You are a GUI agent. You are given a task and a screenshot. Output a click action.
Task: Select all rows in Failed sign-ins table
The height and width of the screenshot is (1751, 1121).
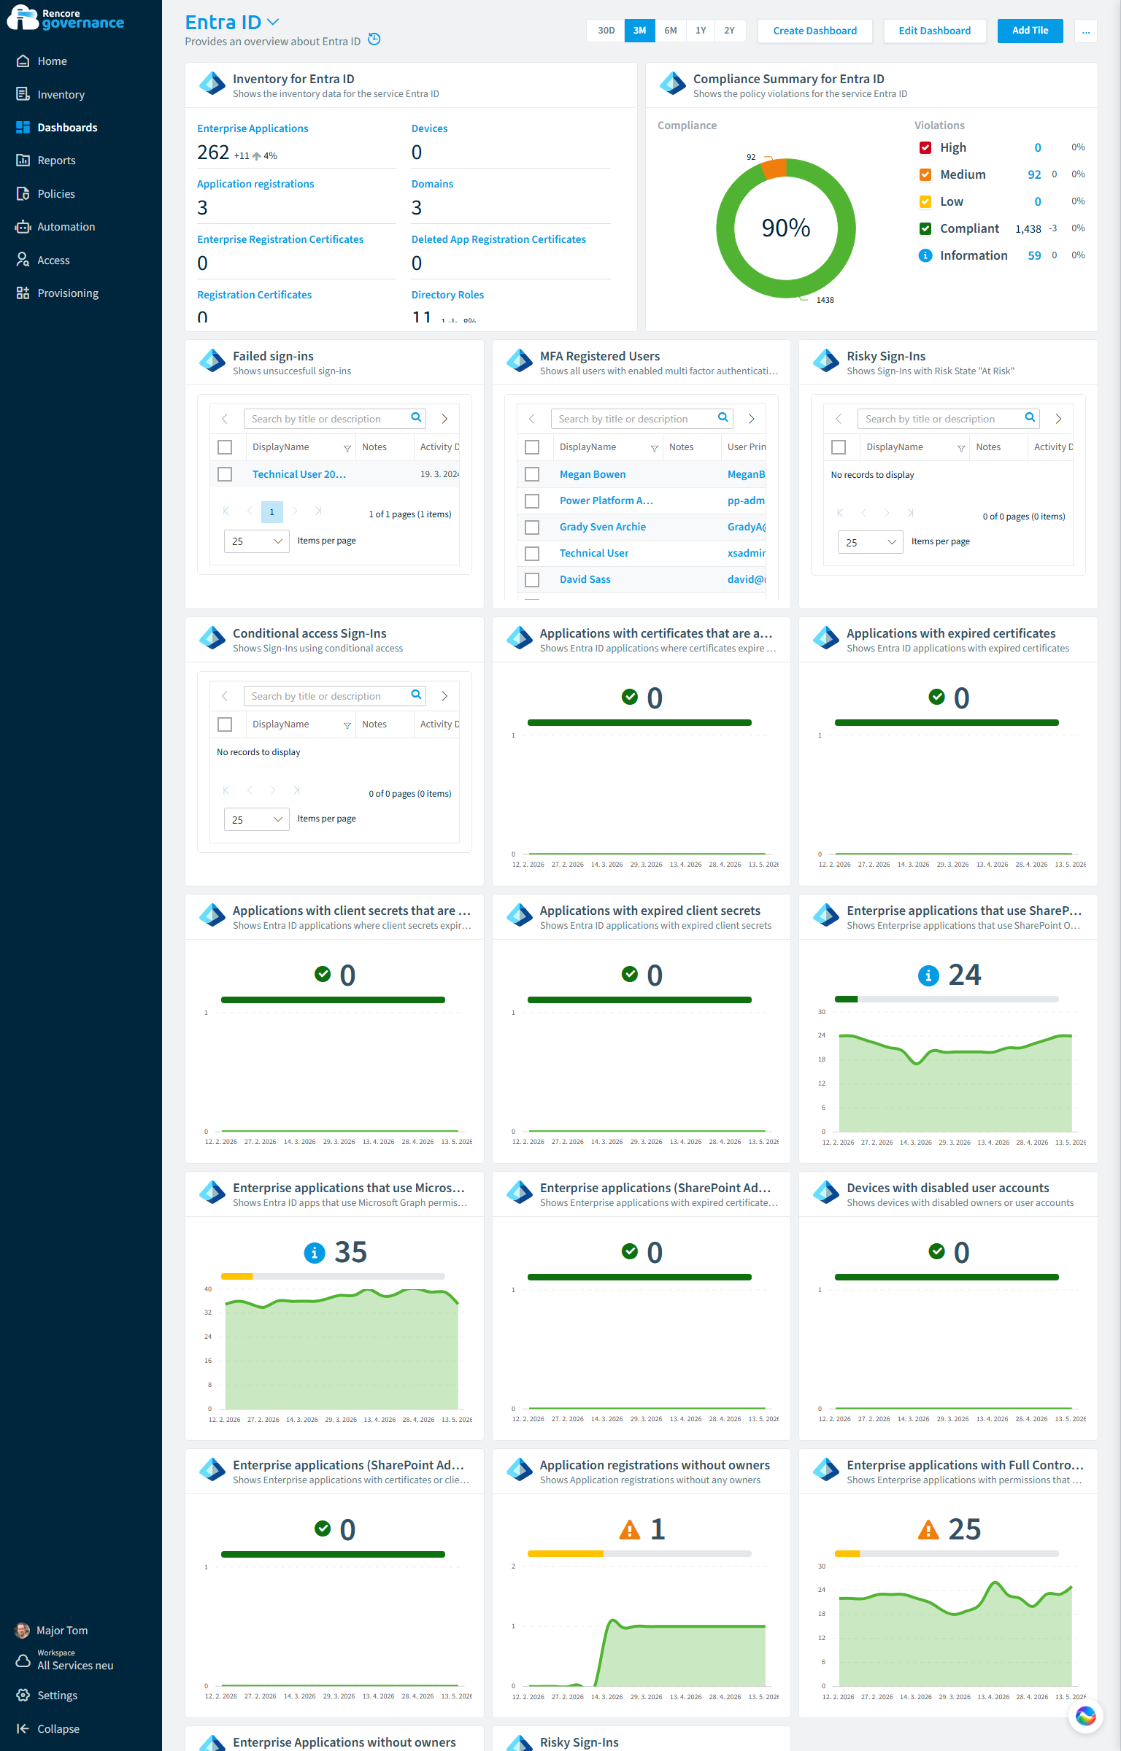[225, 447]
